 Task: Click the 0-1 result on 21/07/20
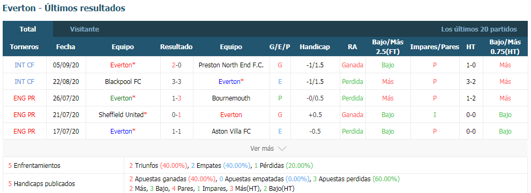tap(176, 114)
